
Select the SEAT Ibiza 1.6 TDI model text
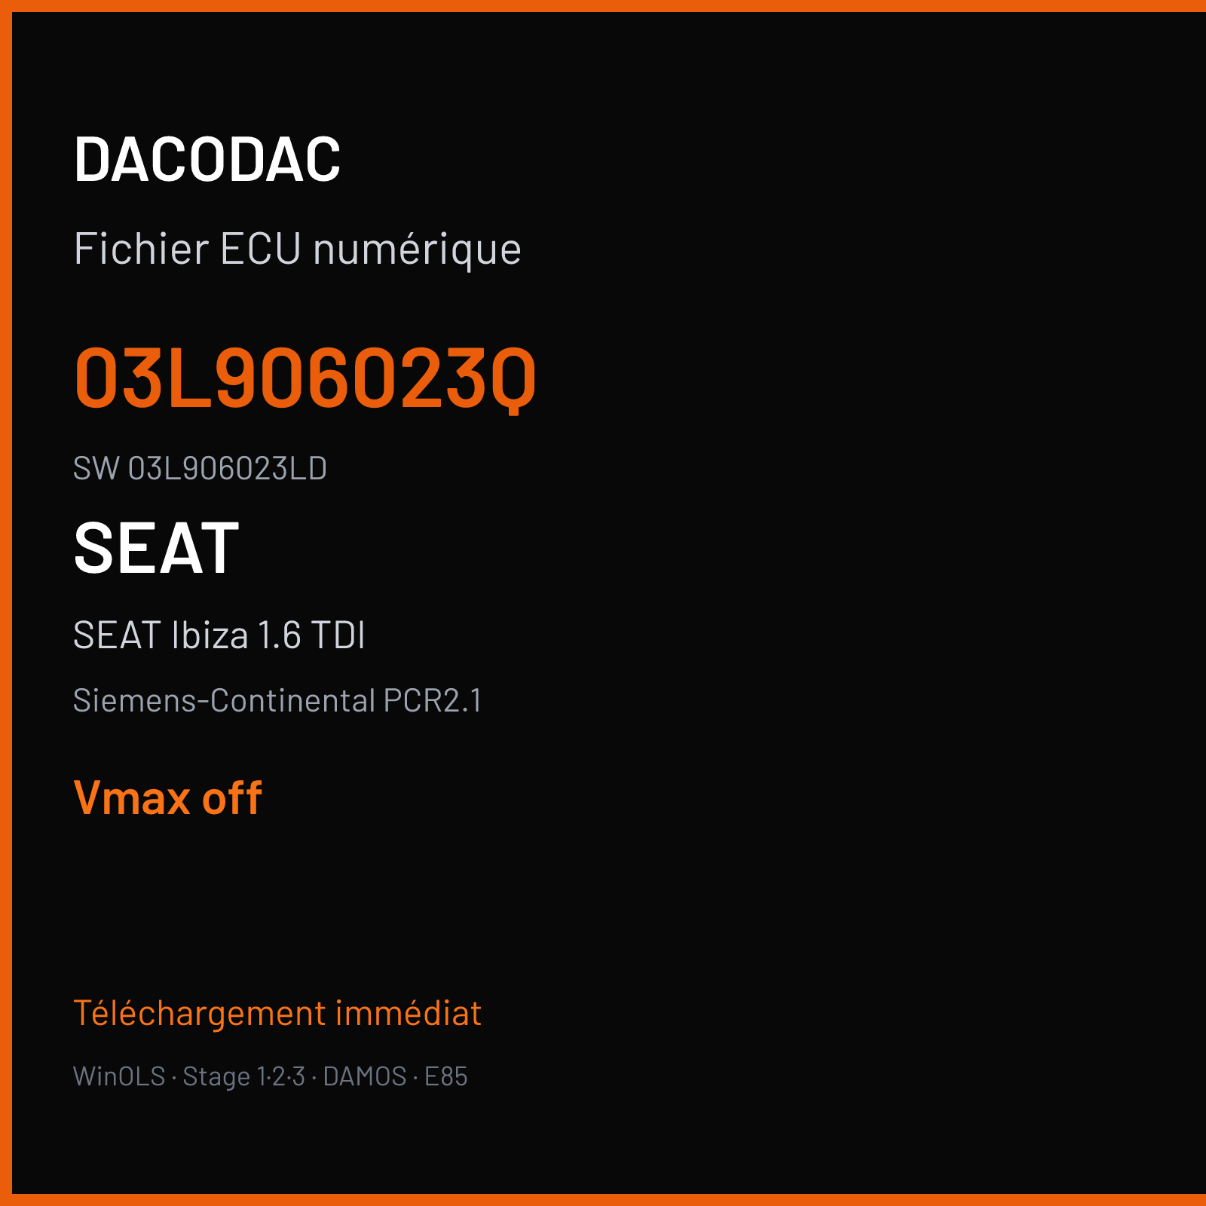click(x=219, y=635)
